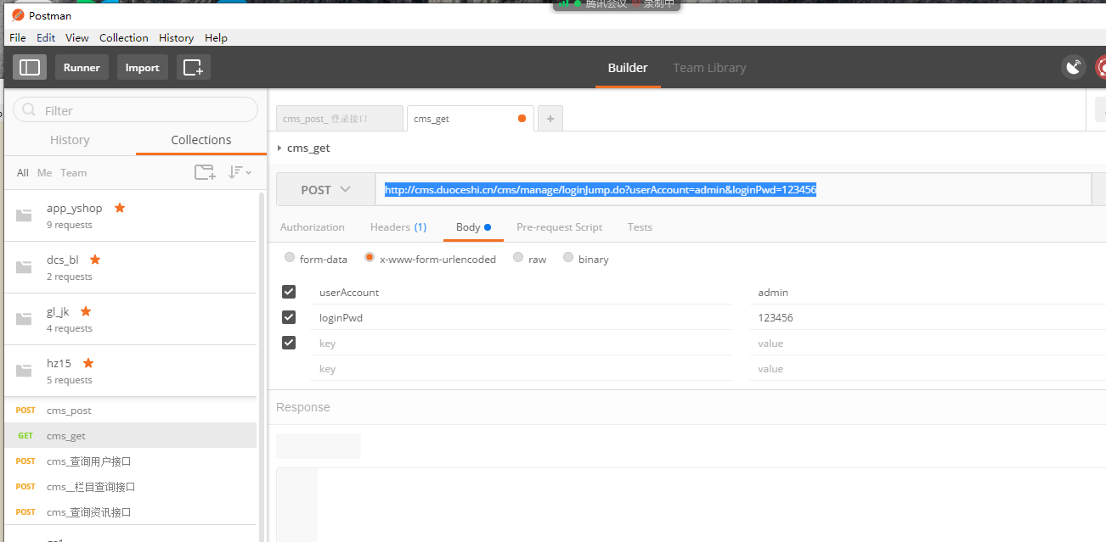
Task: Open the Tests tab
Action: pos(640,226)
